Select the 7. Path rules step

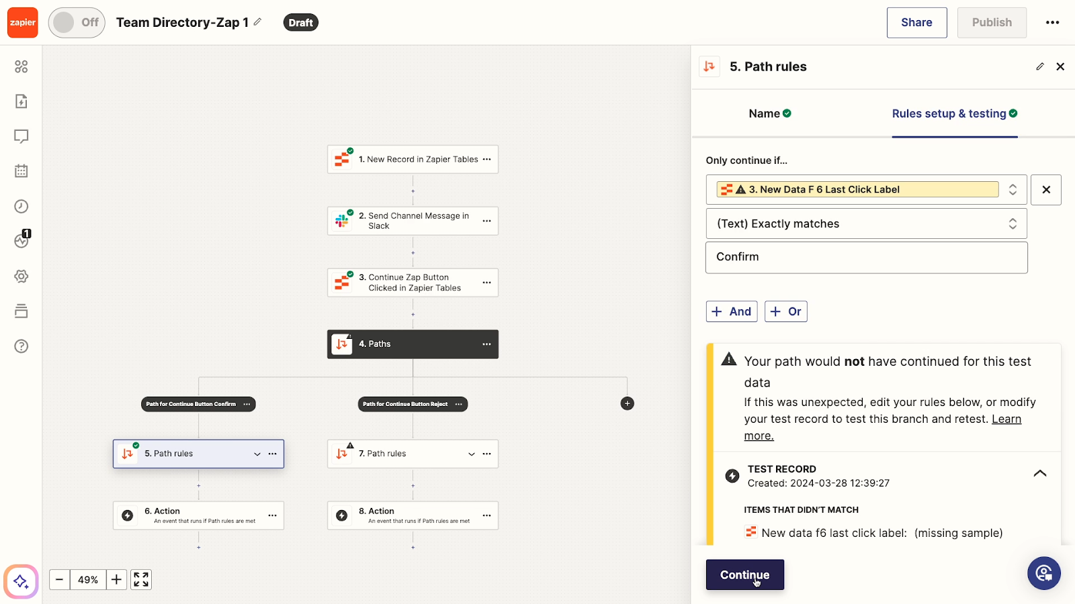click(x=413, y=454)
